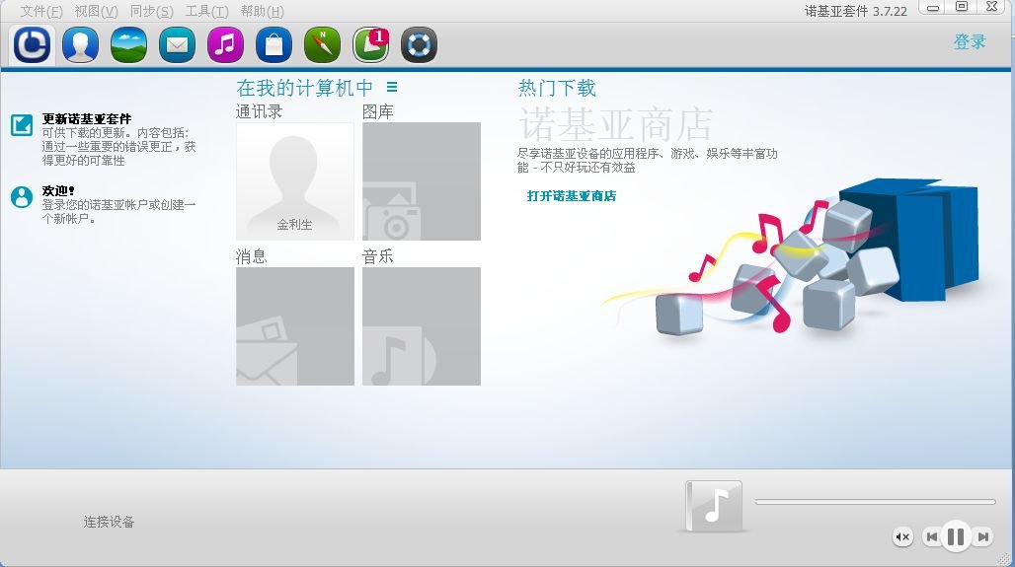Open the 工具(T) menu

206,12
